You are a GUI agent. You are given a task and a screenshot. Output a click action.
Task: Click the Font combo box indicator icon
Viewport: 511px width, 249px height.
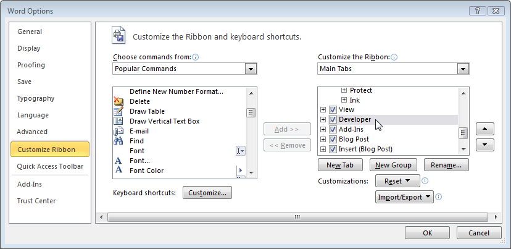point(240,151)
